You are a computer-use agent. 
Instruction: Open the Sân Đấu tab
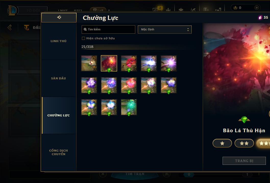59,78
